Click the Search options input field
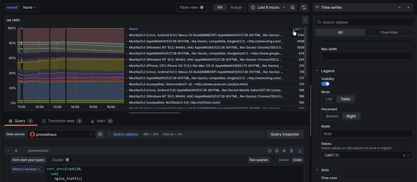 [365, 22]
